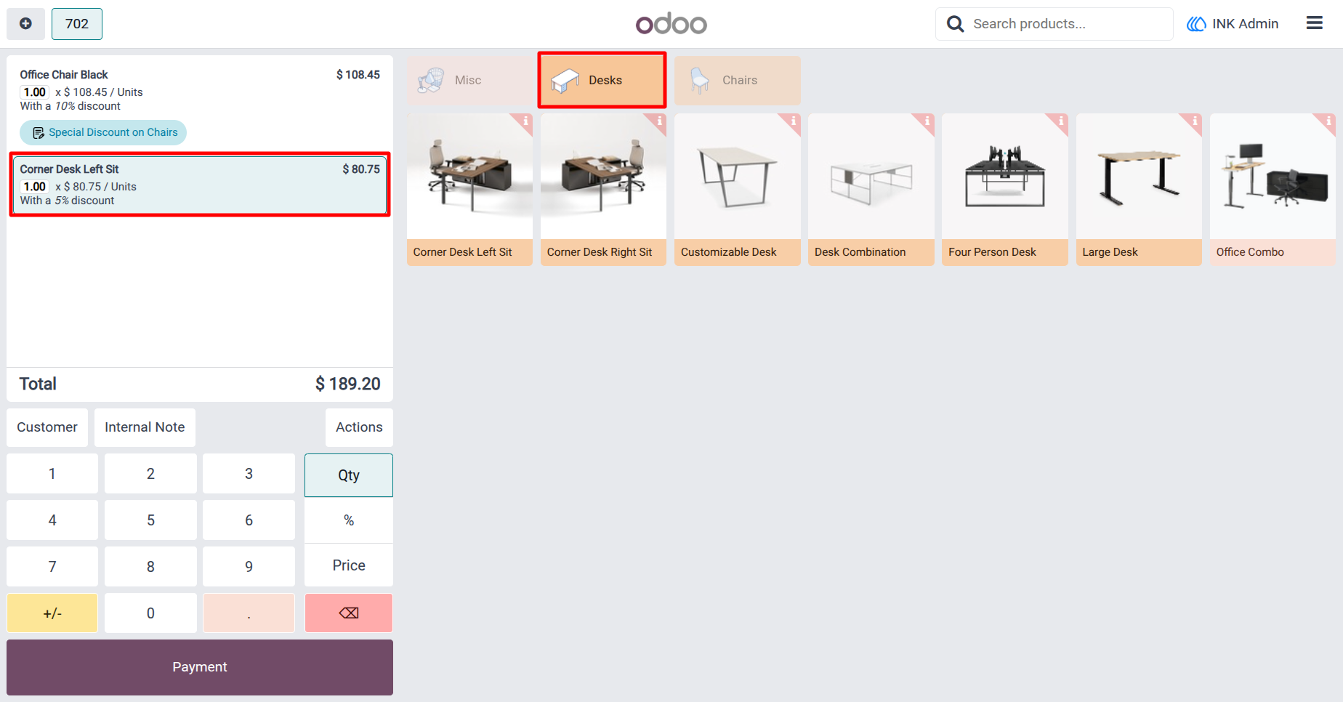Open the Customer selection
The height and width of the screenshot is (702, 1343).
click(47, 427)
